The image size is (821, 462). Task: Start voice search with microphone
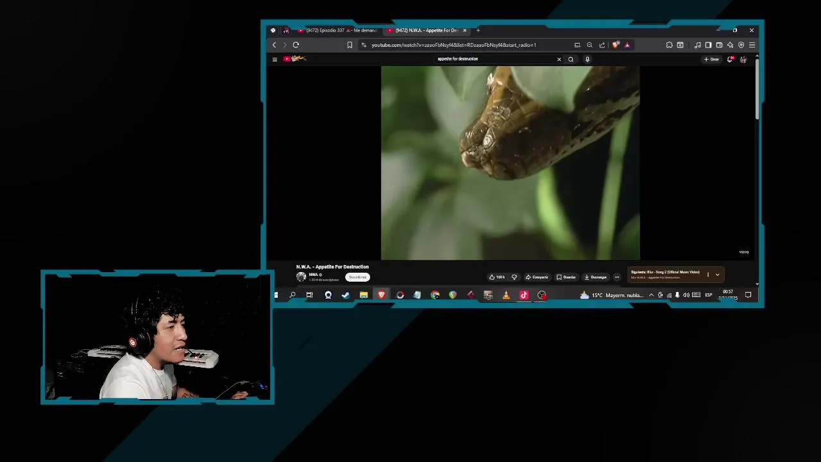pyautogui.click(x=587, y=59)
